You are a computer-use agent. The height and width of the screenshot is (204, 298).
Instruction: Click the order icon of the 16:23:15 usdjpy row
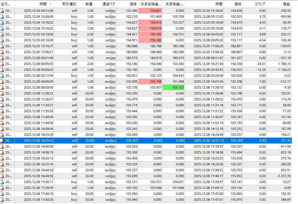click(2, 158)
